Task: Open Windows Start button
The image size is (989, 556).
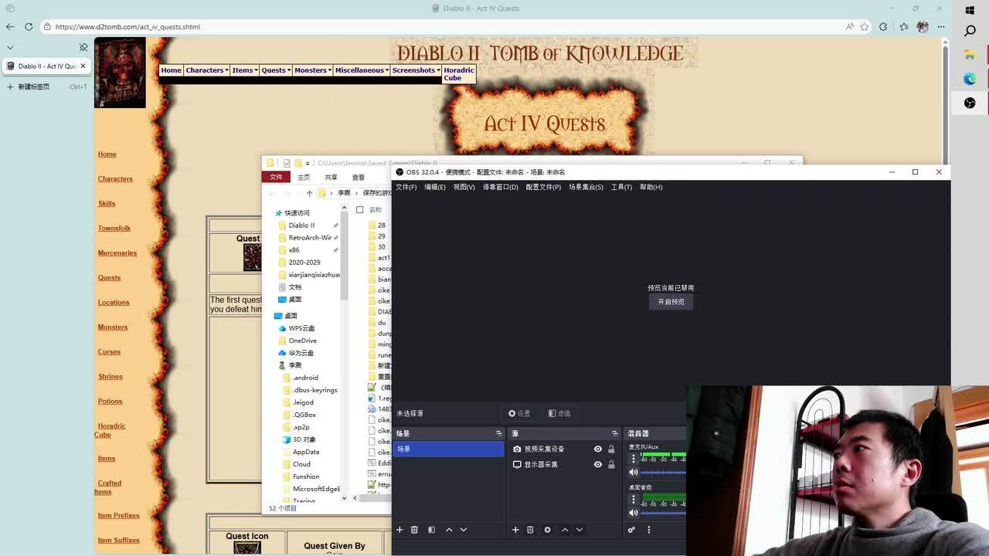Action: pyautogui.click(x=970, y=10)
